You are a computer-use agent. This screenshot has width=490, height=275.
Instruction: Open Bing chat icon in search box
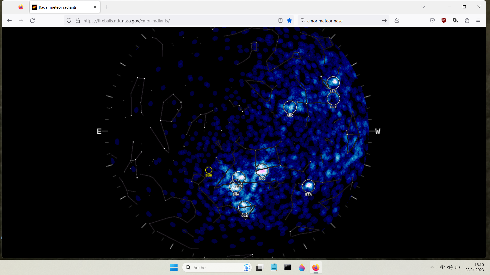tap(247, 268)
